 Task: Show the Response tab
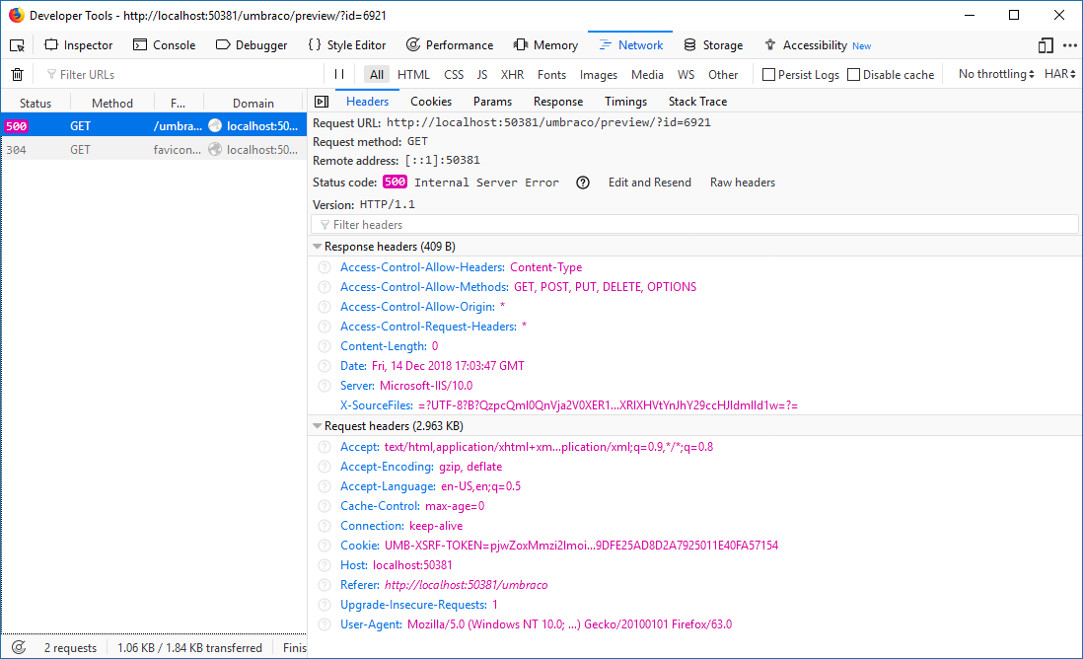click(558, 102)
